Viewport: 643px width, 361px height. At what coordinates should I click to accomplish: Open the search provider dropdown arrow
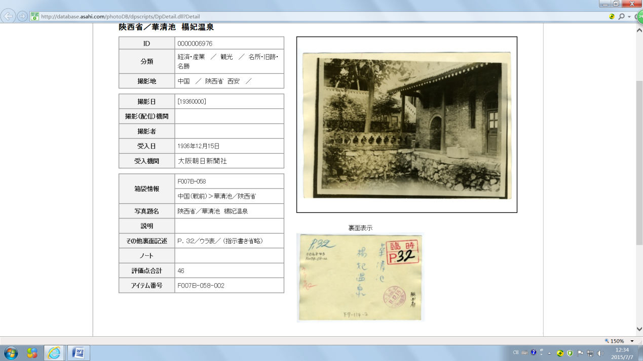coord(629,17)
